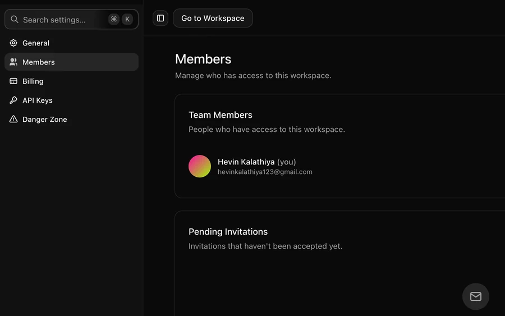
Task: Click the hevinkalathiya123@gmail.com email address
Action: [265, 172]
